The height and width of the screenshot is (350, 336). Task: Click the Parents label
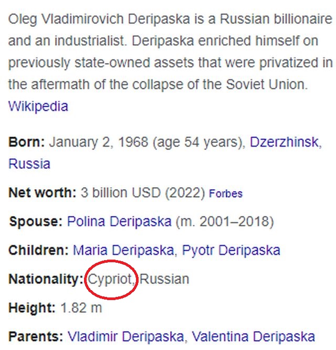pyautogui.click(x=35, y=336)
